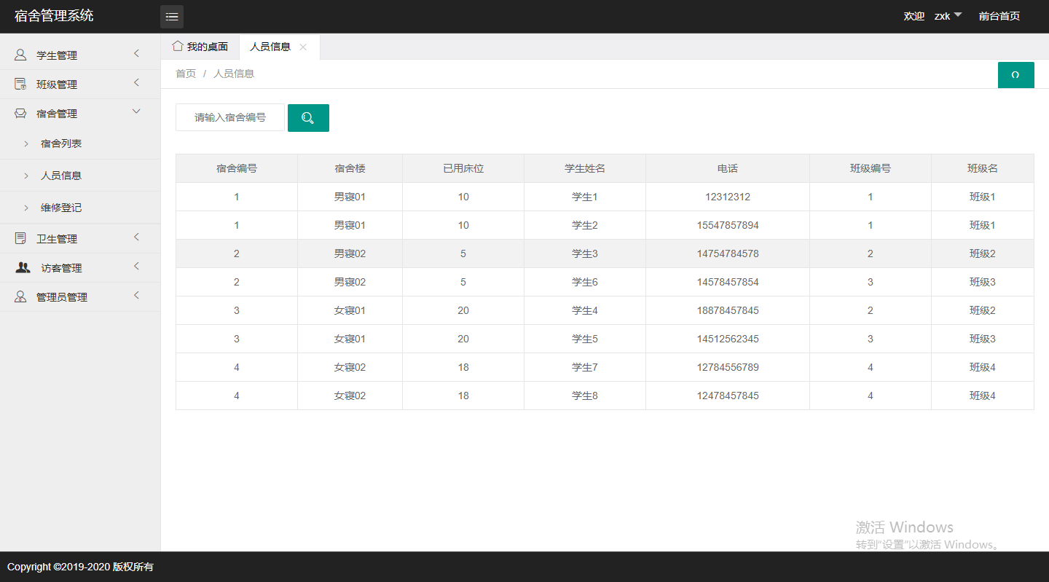The width and height of the screenshot is (1049, 582).
Task: Click the 学生1 name cell
Action: click(x=585, y=197)
